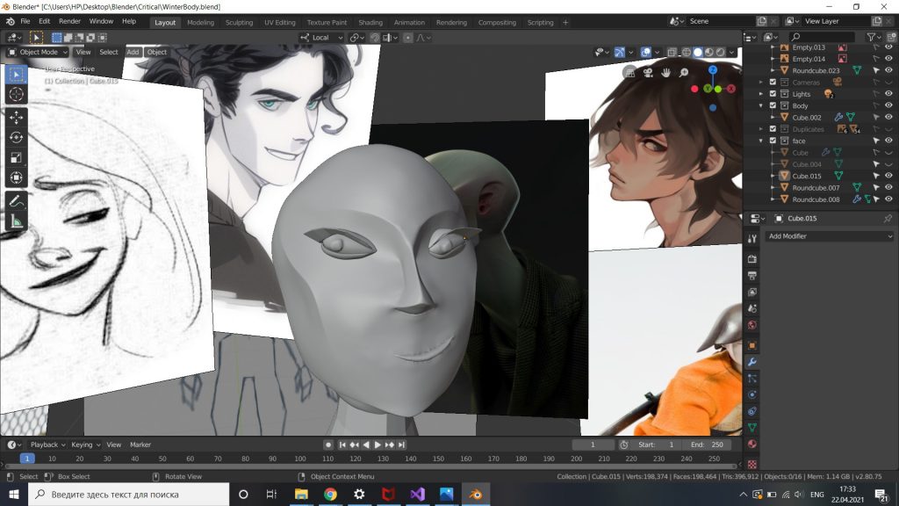Open the Local transform orientation dropdown
This screenshot has width=899, height=506.
click(x=321, y=38)
